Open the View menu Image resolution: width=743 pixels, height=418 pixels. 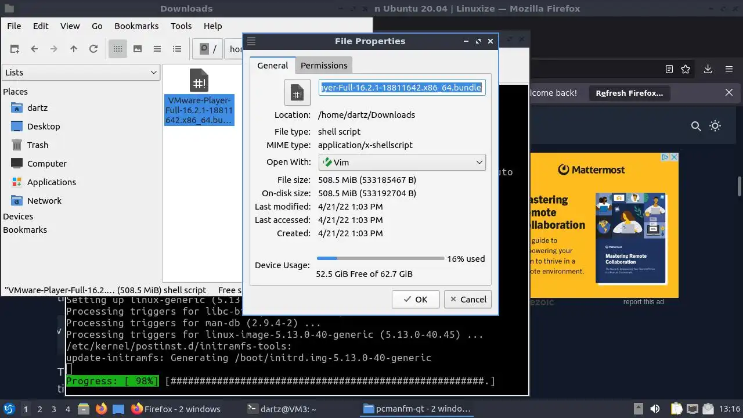coord(70,26)
